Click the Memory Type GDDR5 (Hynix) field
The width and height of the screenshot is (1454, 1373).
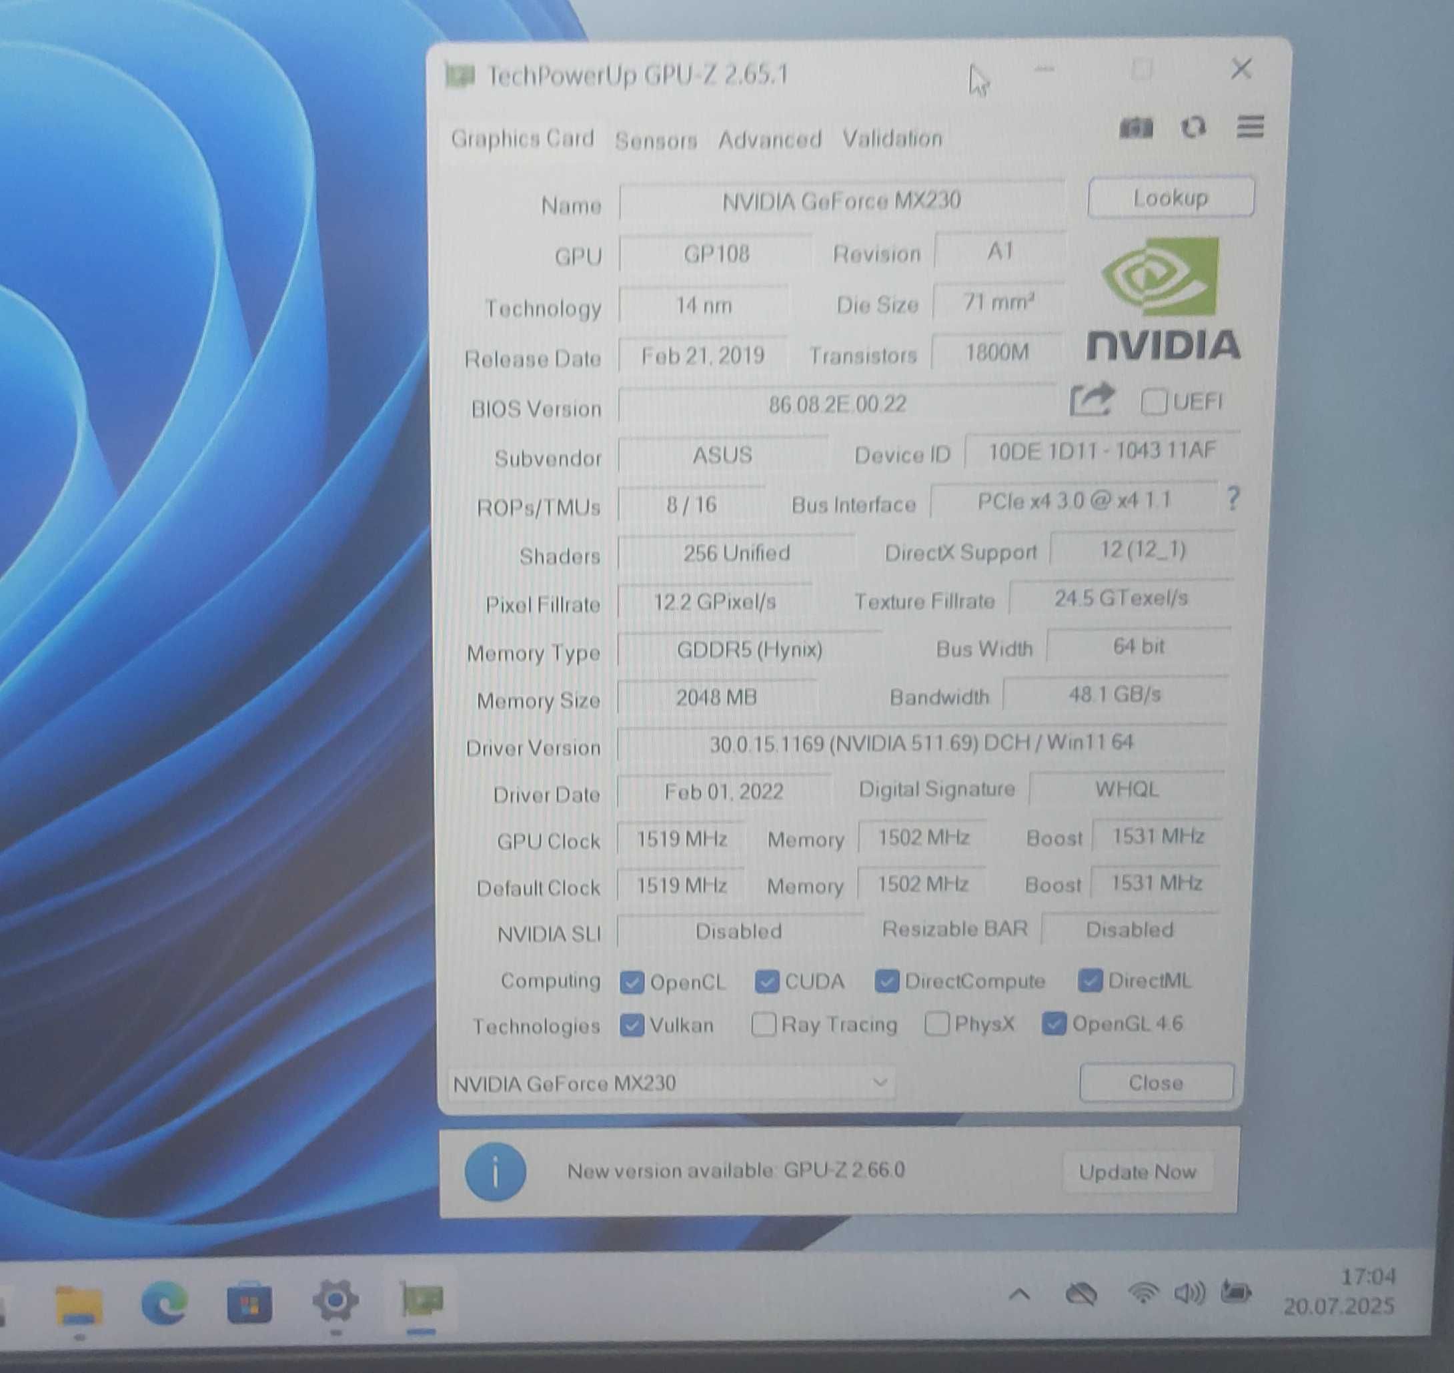[x=749, y=649]
